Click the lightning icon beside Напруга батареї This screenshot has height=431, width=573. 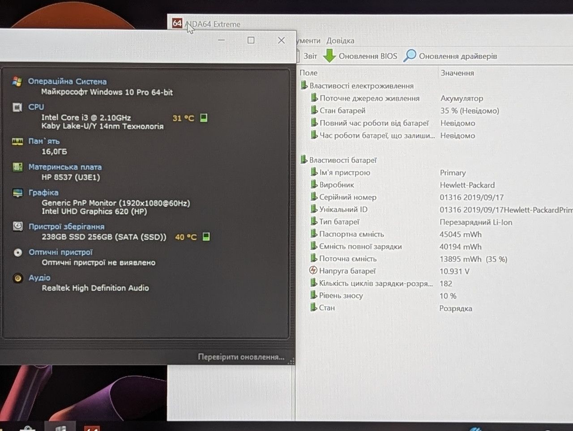313,271
